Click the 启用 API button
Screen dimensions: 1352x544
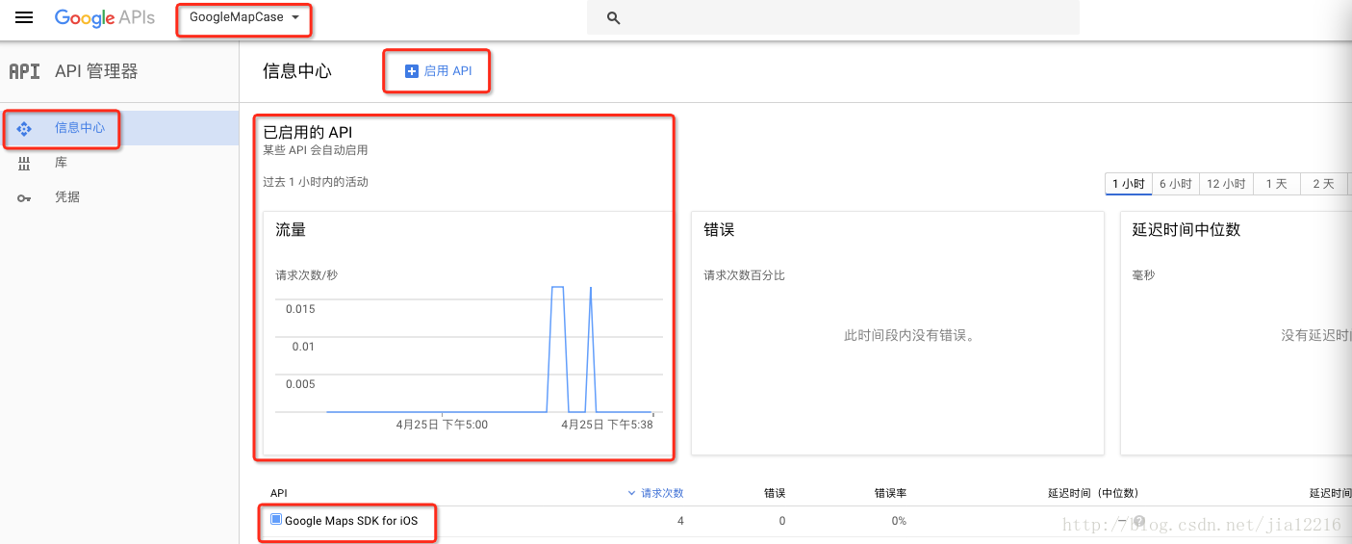click(439, 71)
